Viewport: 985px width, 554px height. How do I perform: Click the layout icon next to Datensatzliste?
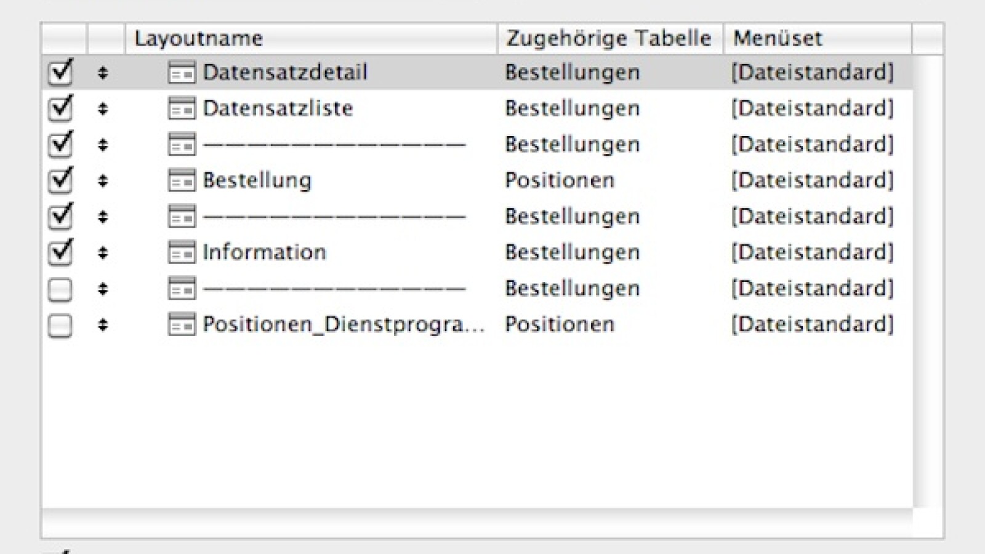point(180,108)
